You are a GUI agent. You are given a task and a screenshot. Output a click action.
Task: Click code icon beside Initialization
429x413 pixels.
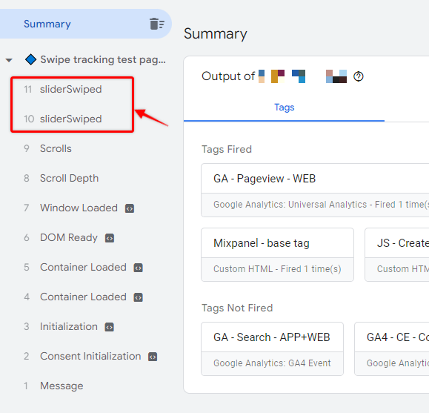point(109,327)
